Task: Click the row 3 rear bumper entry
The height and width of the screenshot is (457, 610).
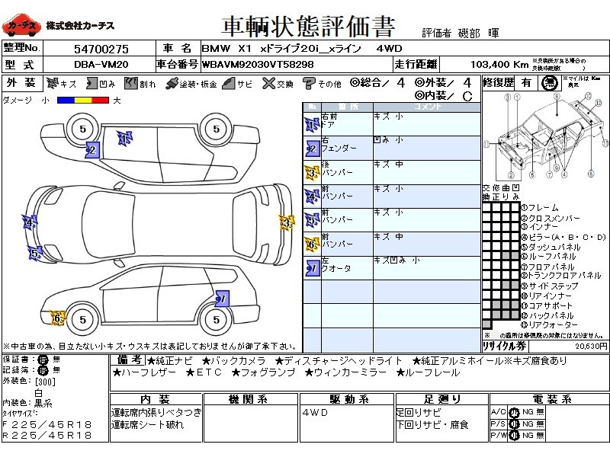Action: [392, 172]
